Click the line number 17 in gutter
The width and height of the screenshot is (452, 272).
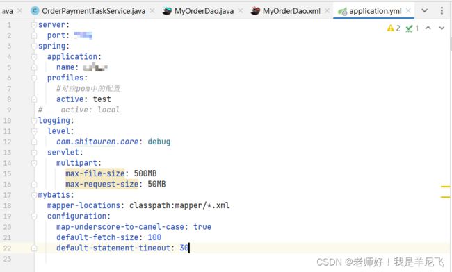[x=7, y=195]
